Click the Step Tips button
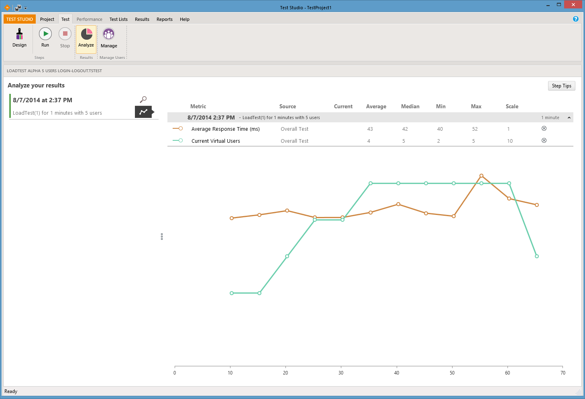Viewport: 585px width, 399px height. [x=561, y=86]
